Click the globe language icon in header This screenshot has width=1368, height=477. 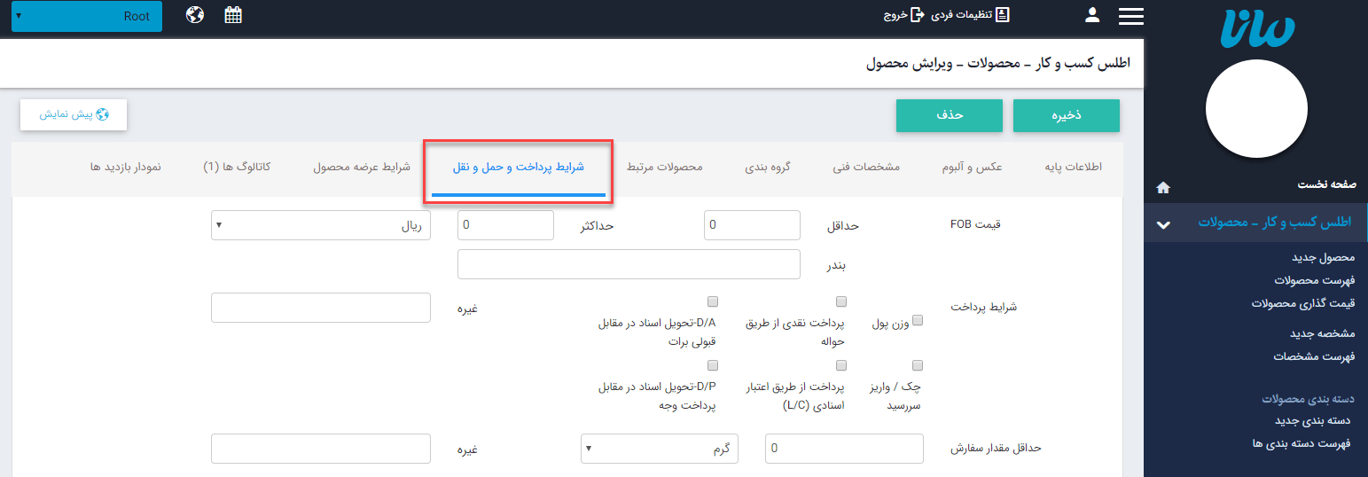click(196, 15)
